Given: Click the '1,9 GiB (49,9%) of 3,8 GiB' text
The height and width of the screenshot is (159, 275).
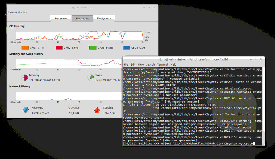Looking at the screenshot, I should pos(45,80).
